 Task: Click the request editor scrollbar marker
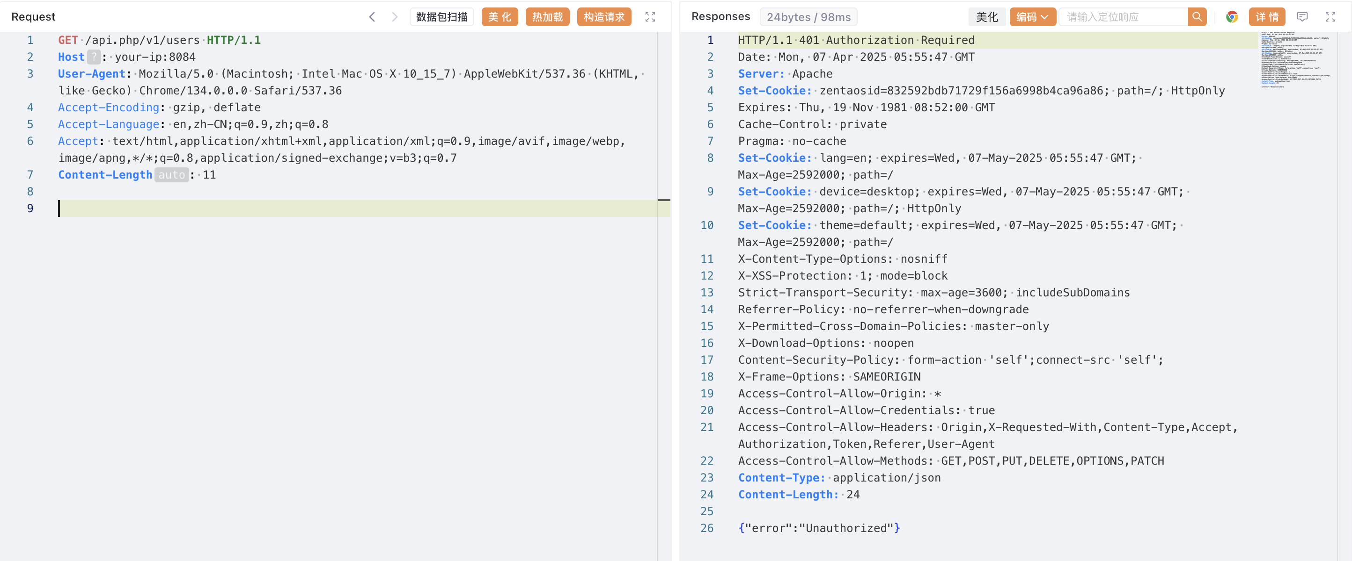pyautogui.click(x=663, y=200)
